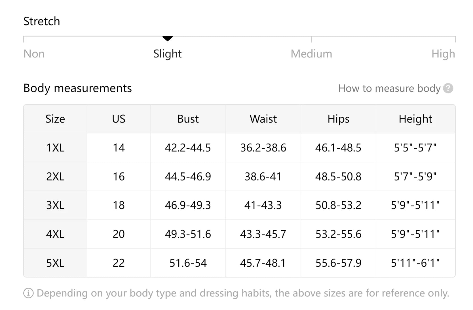This screenshot has width=473, height=310.
Task: Click the US column header
Action: 119,119
